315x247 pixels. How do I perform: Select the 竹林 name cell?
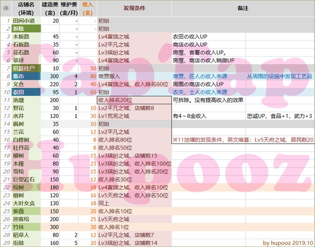coord(26,227)
